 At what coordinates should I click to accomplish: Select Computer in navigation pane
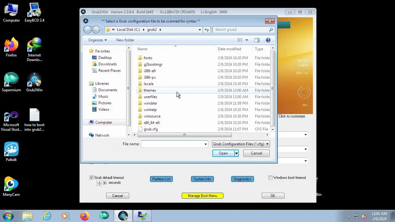coord(104,122)
